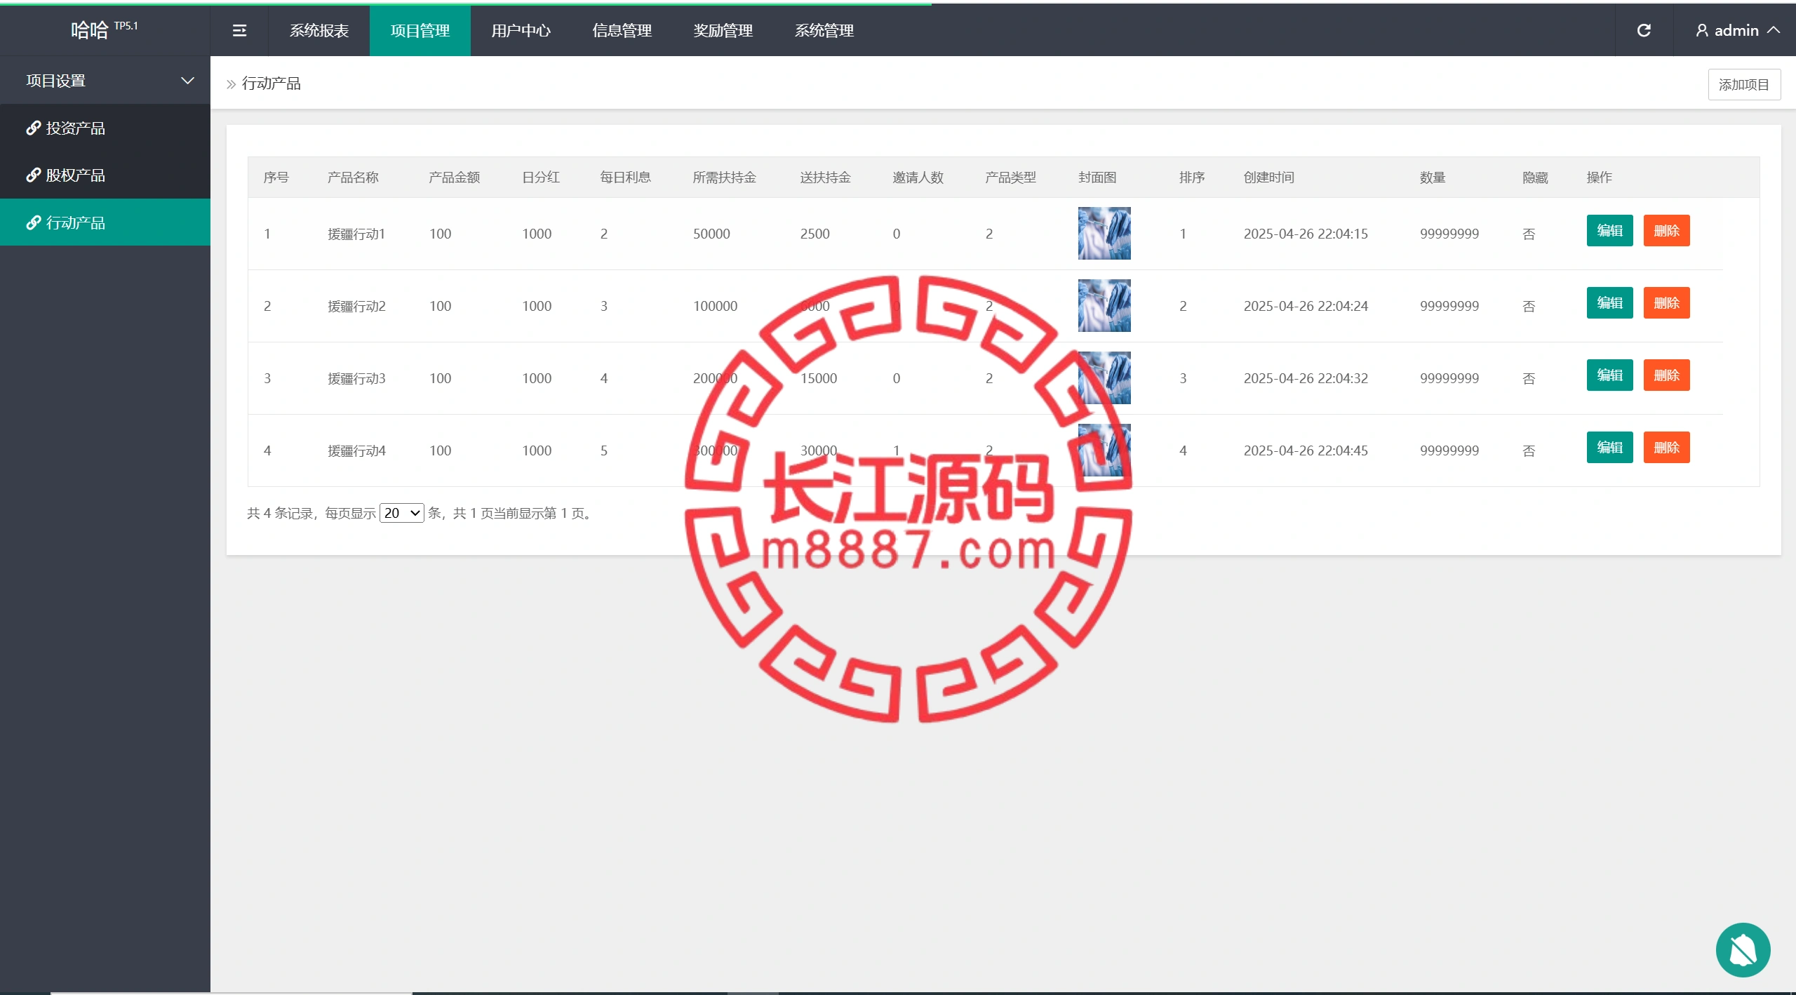This screenshot has height=995, width=1796.
Task: Click the 邀请人数 column header
Action: click(918, 178)
